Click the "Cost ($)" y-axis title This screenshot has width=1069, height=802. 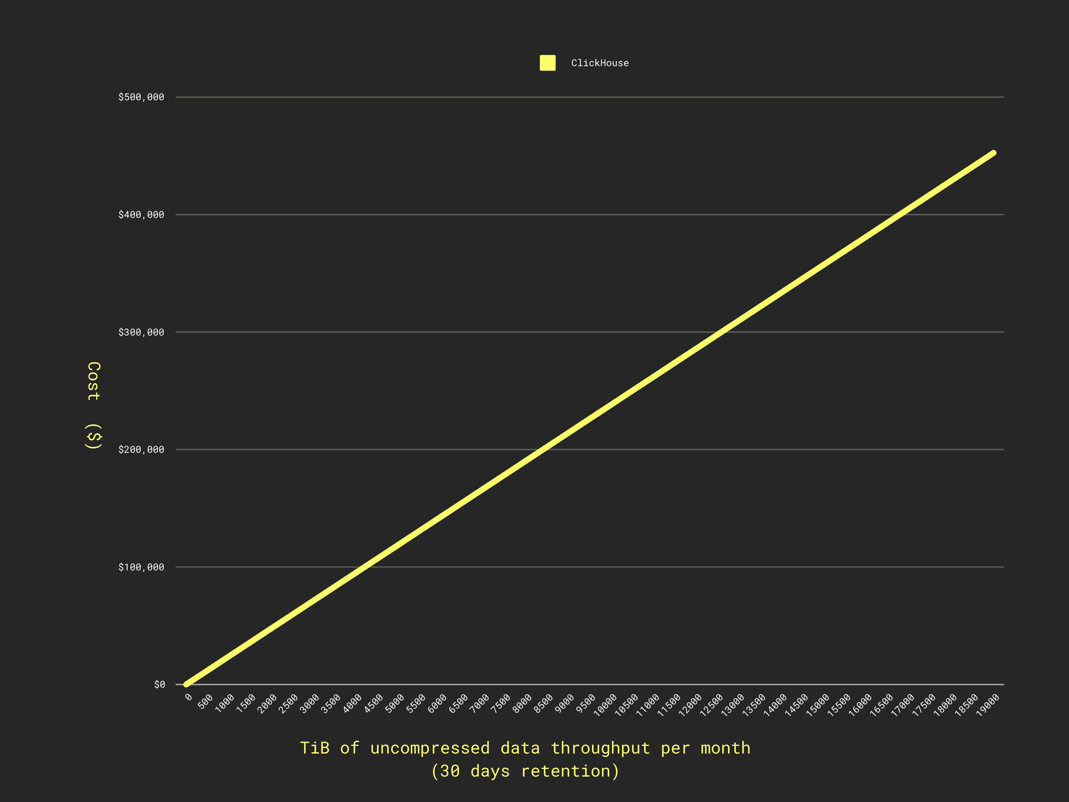94,405
